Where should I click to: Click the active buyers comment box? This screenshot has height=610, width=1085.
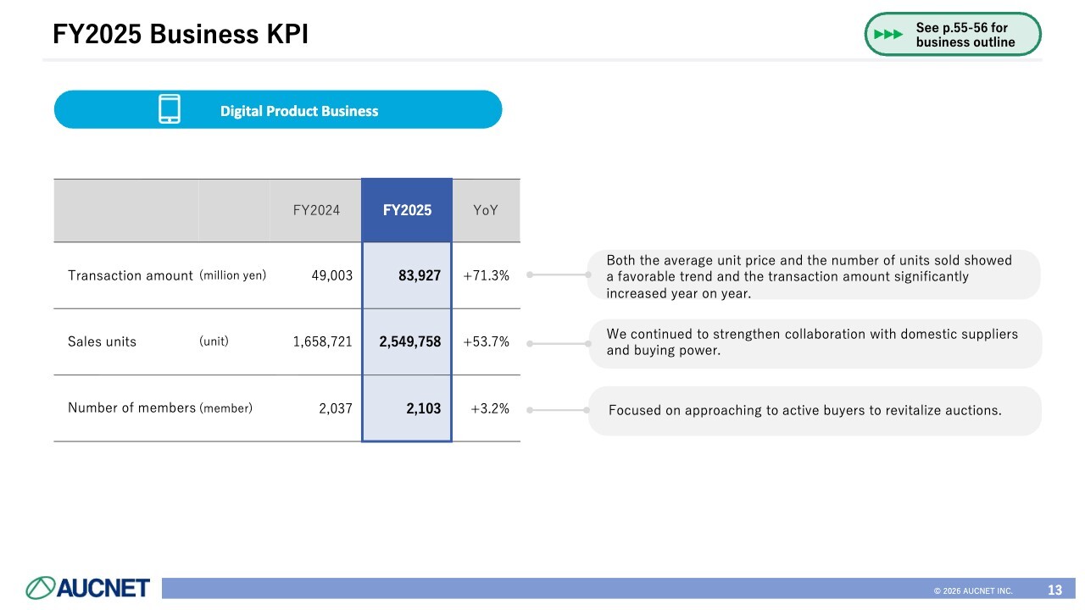coord(813,411)
